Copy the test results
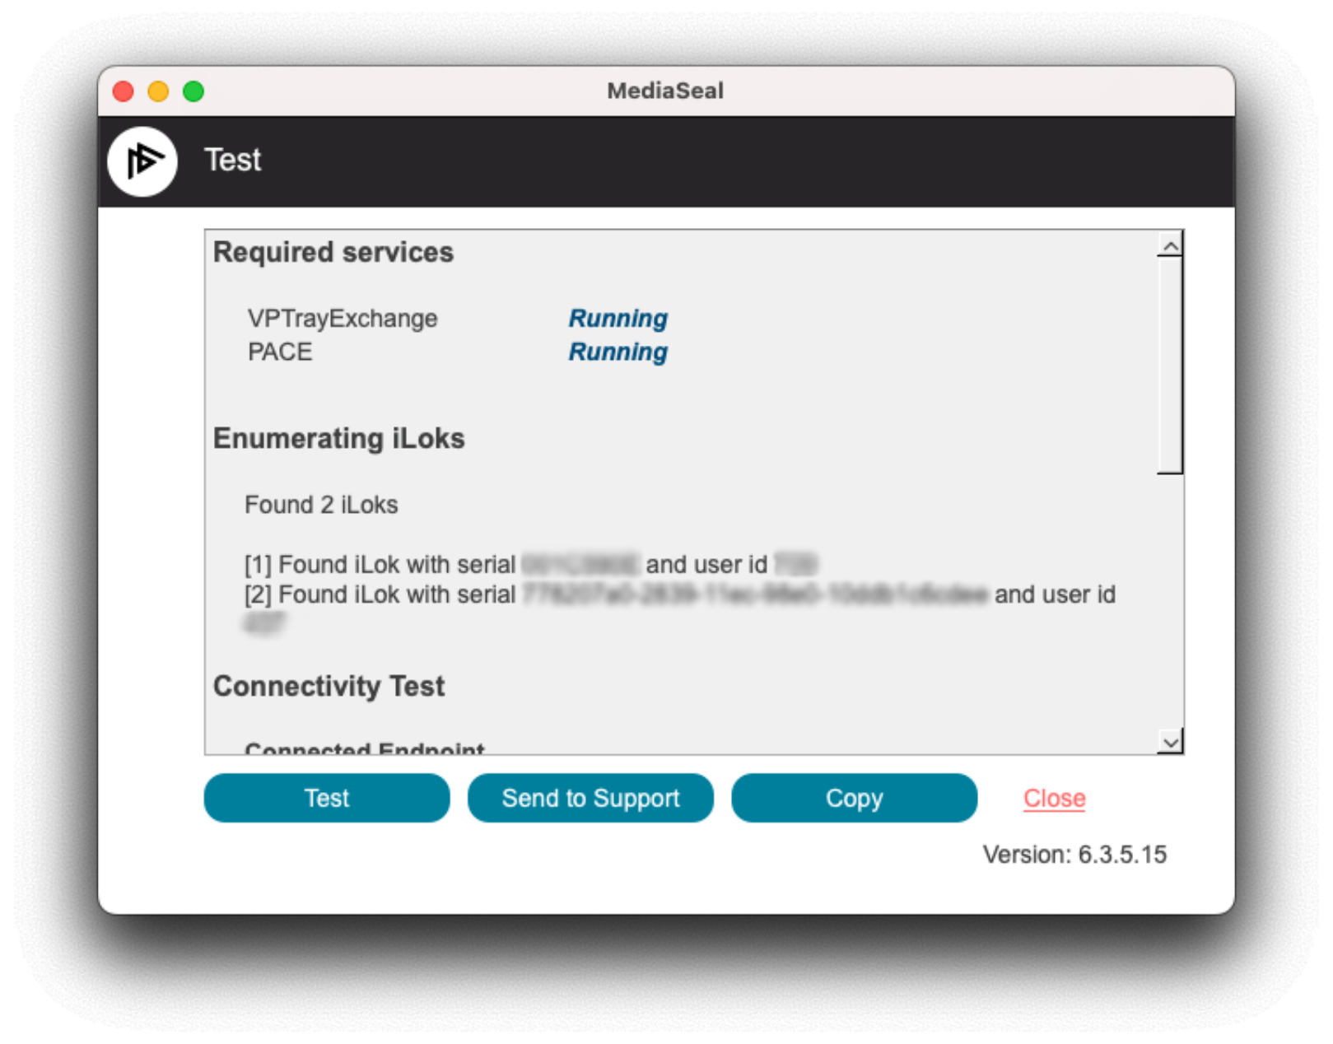 tap(854, 798)
